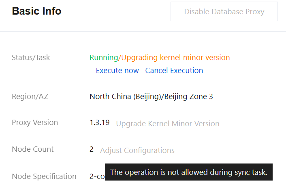Click the Region/AZ field label

30,97
